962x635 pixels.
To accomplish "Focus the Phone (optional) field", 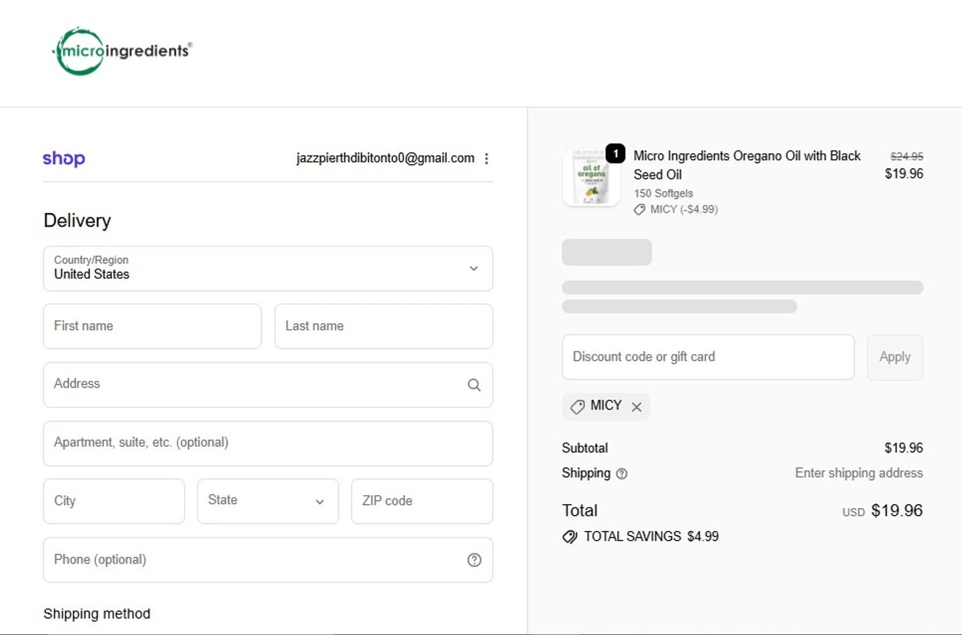I will pos(268,560).
